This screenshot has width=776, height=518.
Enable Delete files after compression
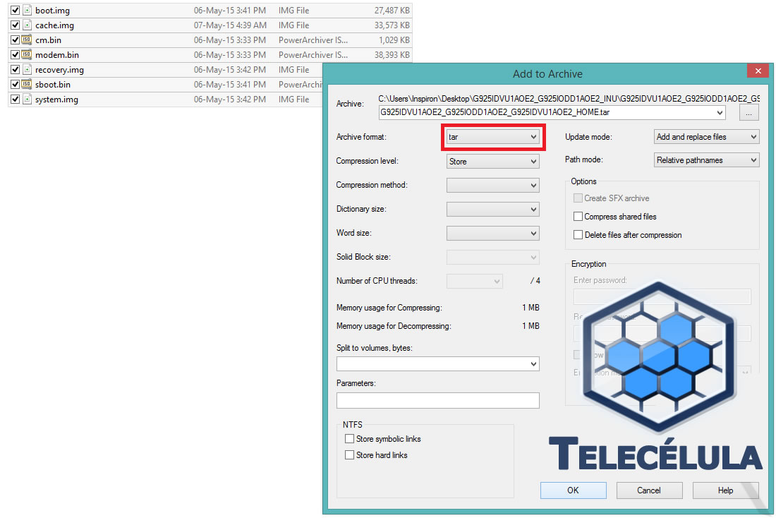pos(578,235)
